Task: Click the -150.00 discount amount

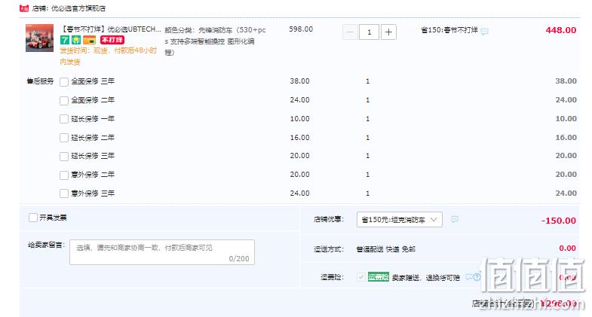Action: [x=559, y=221]
